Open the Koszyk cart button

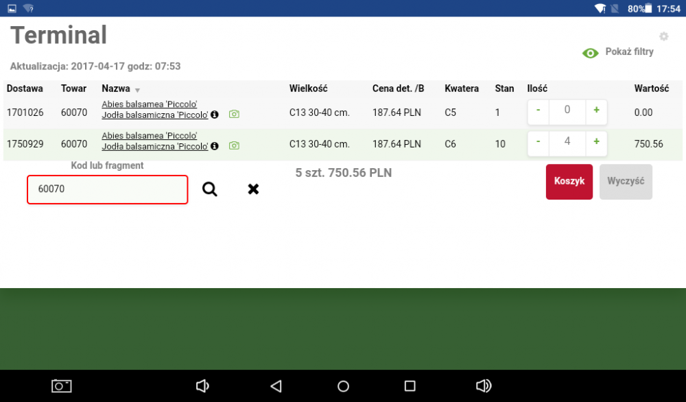pos(569,182)
